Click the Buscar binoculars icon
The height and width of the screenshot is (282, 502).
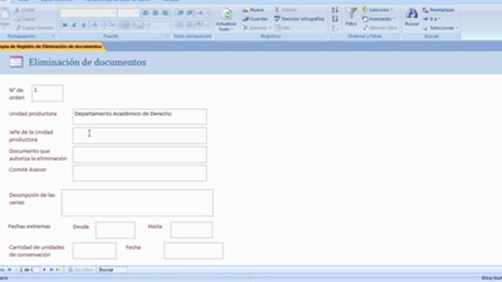tap(411, 14)
